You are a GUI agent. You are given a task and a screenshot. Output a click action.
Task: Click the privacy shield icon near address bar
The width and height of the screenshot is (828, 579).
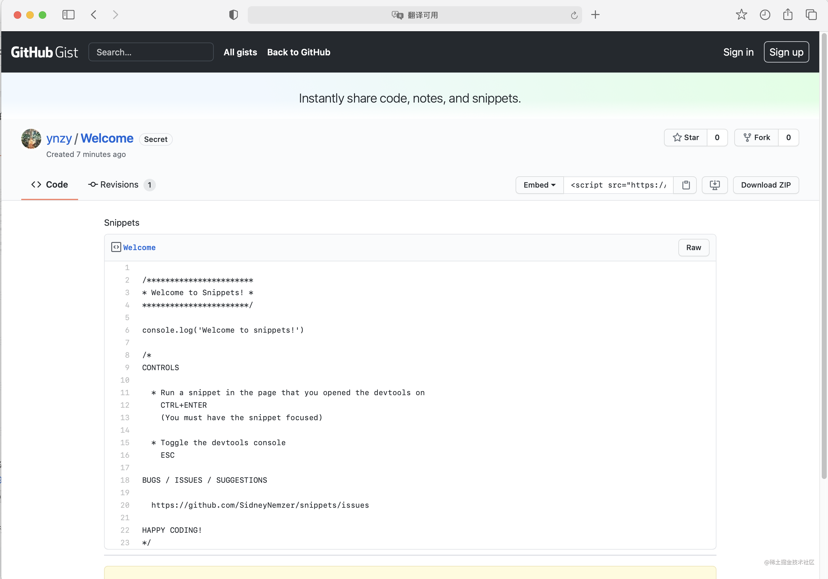click(233, 15)
